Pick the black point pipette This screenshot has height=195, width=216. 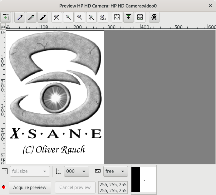pos(43,17)
